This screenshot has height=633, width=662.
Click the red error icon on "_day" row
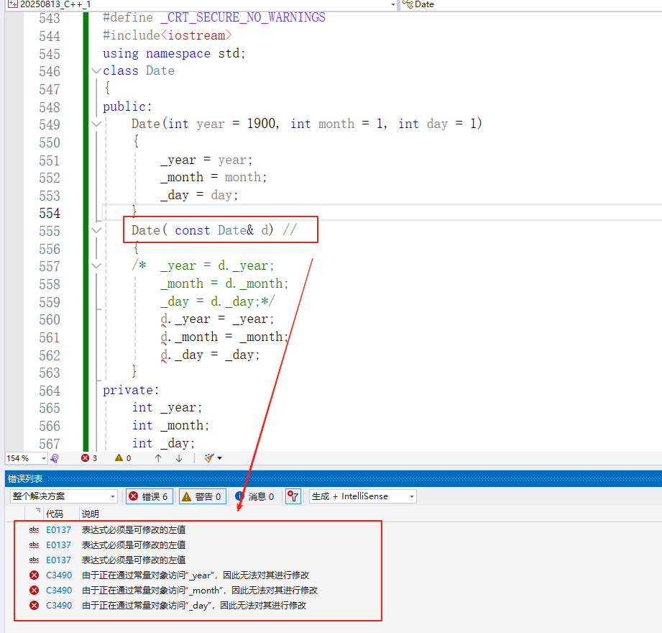point(35,606)
